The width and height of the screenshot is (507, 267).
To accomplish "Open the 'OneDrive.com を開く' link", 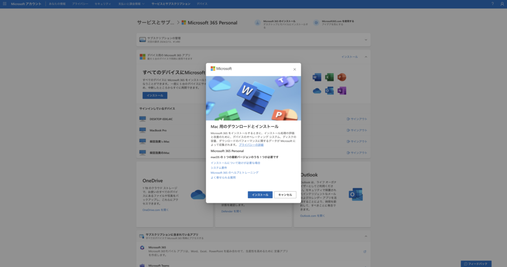I will 155,210.
